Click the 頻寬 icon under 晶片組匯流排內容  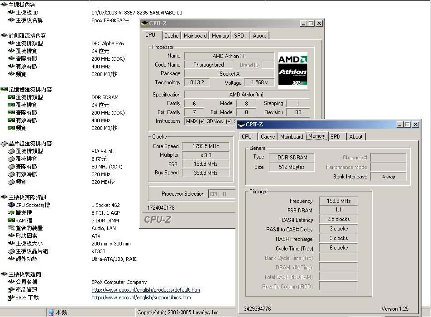11,182
